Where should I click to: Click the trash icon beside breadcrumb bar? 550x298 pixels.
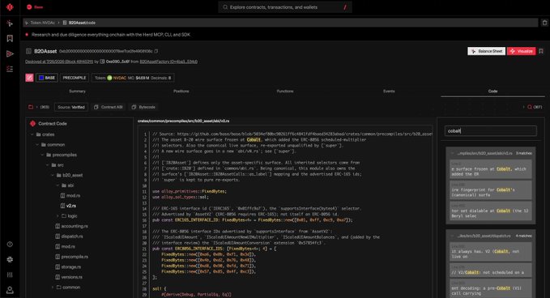[x=544, y=23]
